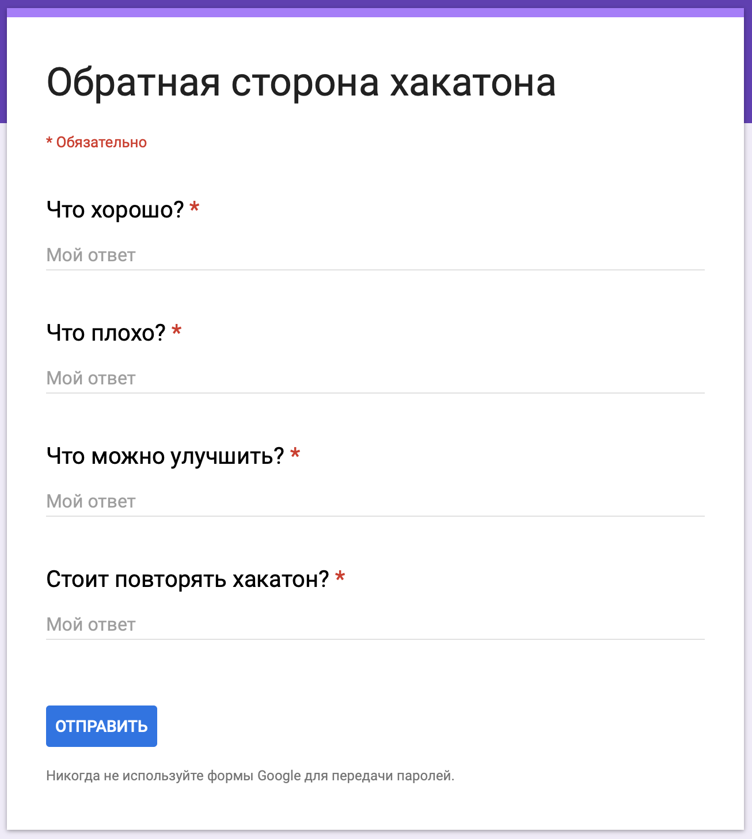752x839 pixels.
Task: Click the "Что хорошо?" question label
Action: pos(115,210)
